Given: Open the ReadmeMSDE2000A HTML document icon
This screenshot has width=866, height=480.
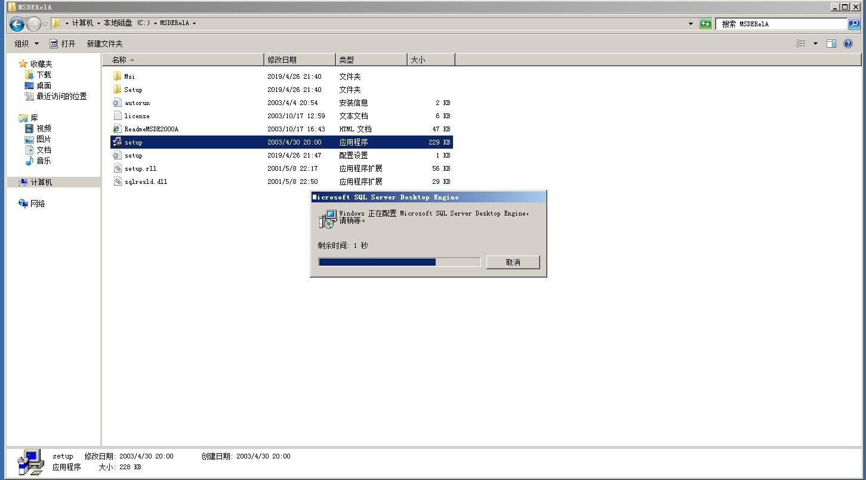Looking at the screenshot, I should pyautogui.click(x=118, y=128).
